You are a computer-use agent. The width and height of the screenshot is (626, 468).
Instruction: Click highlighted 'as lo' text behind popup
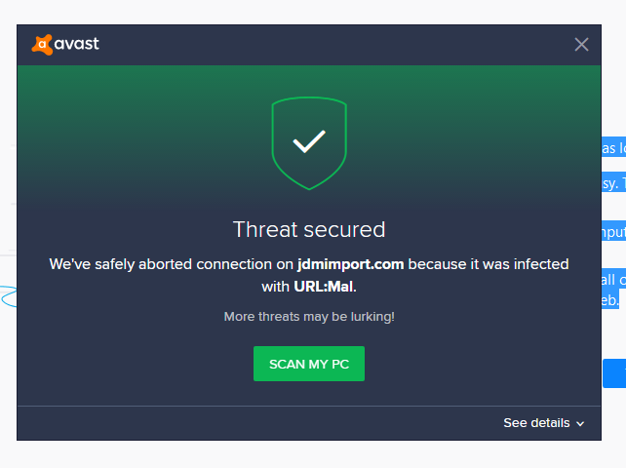coord(613,147)
